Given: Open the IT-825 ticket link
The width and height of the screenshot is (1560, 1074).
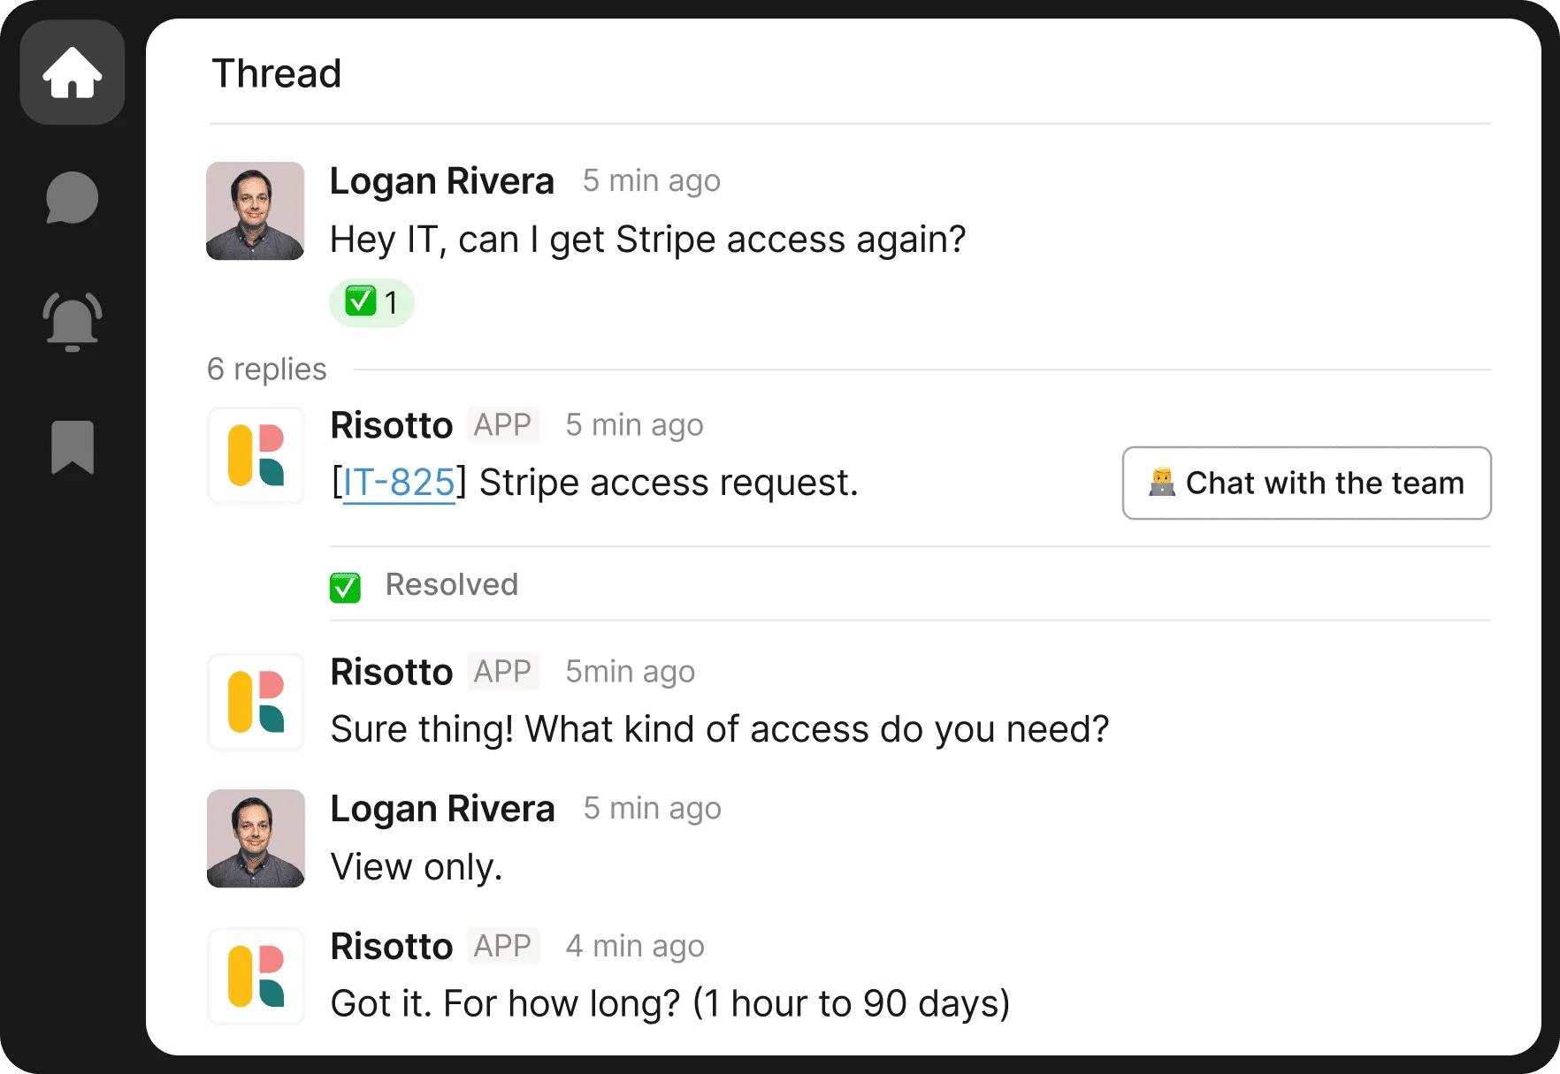Looking at the screenshot, I should pyautogui.click(x=400, y=482).
